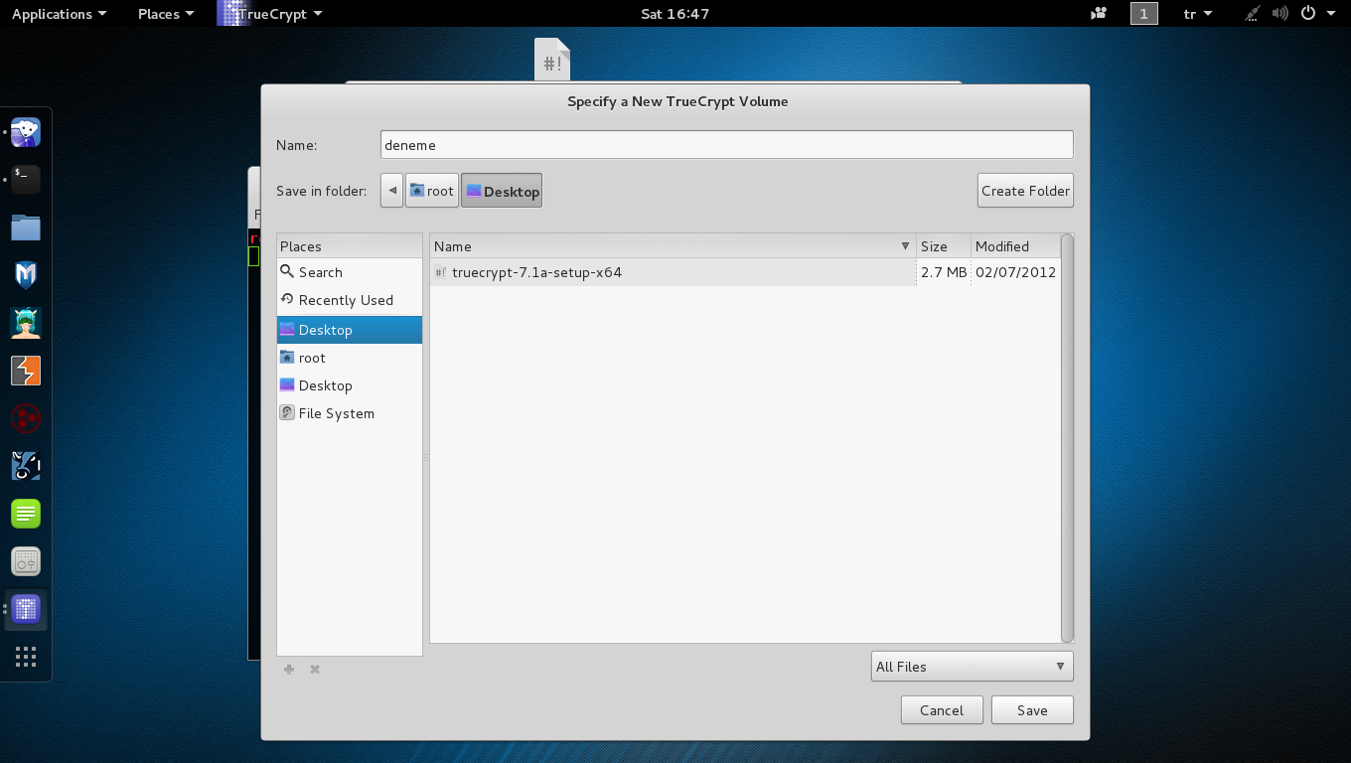Show all applications grid

(26, 657)
